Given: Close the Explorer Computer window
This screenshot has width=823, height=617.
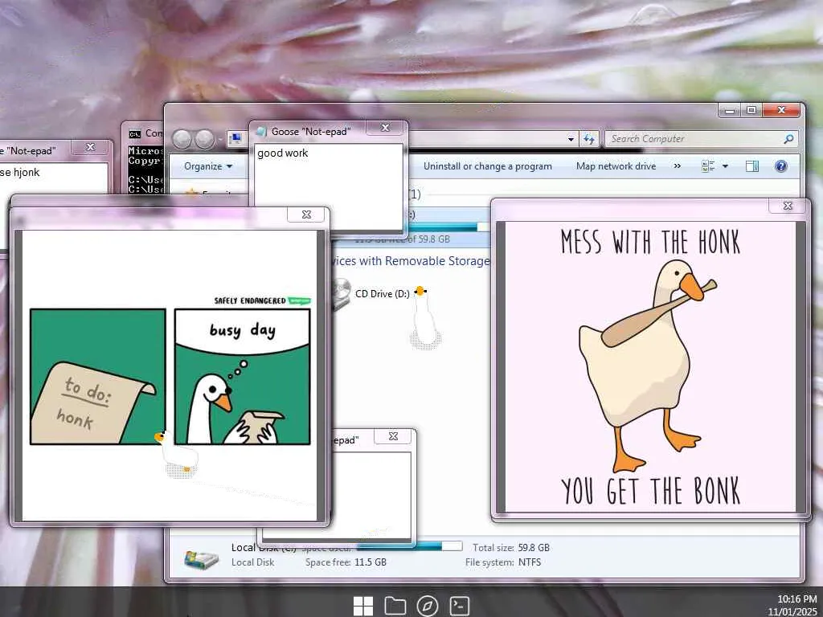Looking at the screenshot, I should pyautogui.click(x=781, y=111).
